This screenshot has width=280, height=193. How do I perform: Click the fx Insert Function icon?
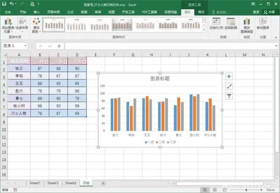coord(59,46)
